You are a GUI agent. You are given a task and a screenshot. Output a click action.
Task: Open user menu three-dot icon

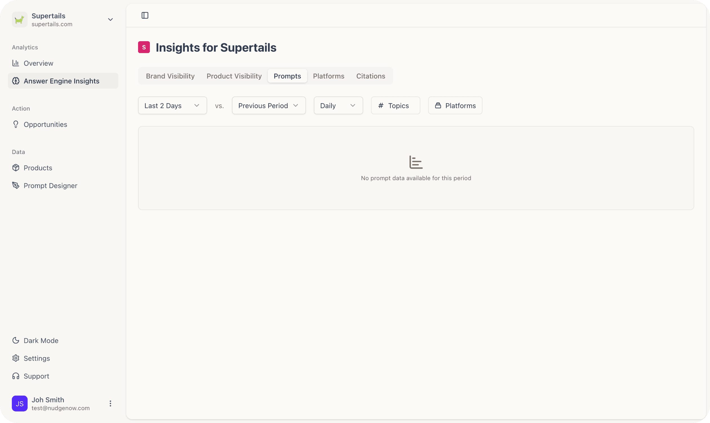(x=110, y=403)
